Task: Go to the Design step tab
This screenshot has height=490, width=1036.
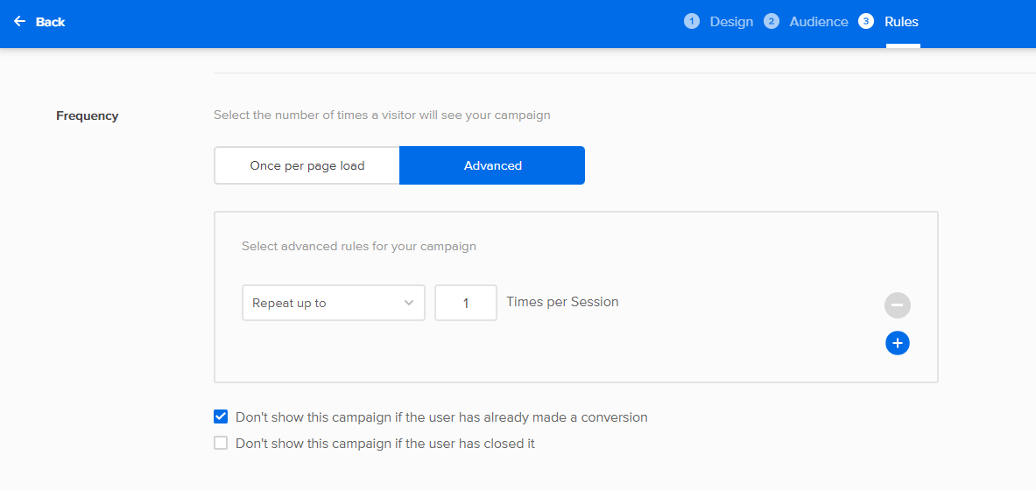Action: pyautogui.click(x=731, y=22)
